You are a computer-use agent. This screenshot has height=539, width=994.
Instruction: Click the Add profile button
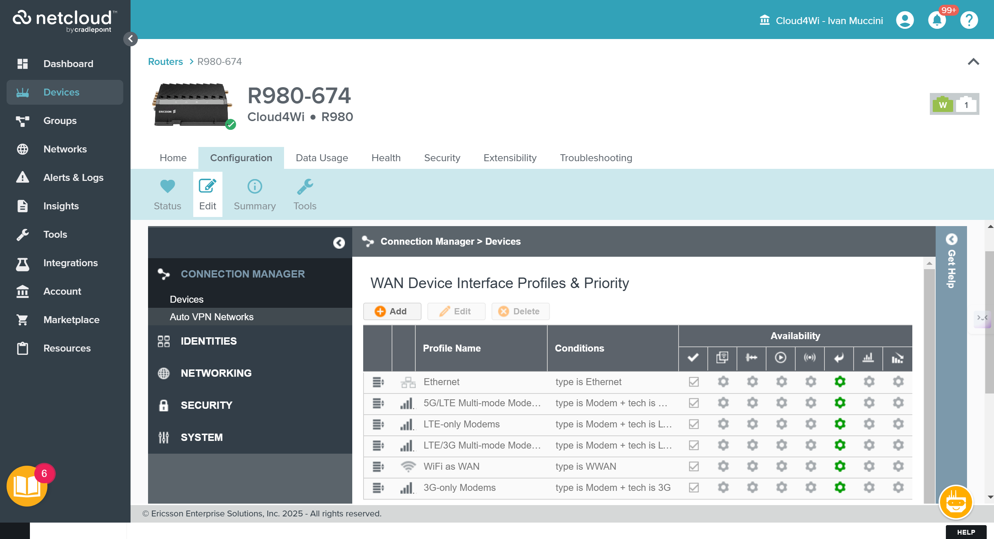(392, 311)
